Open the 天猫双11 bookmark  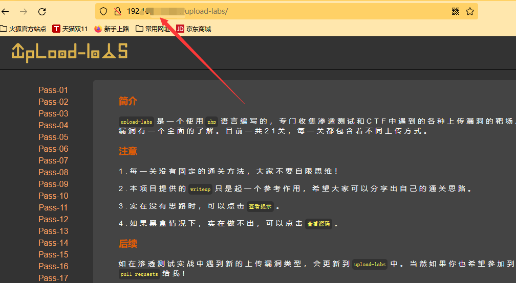[x=70, y=29]
